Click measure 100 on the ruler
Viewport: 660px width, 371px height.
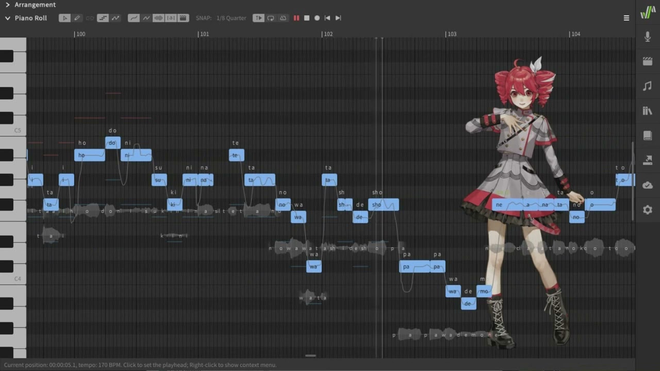(x=80, y=34)
